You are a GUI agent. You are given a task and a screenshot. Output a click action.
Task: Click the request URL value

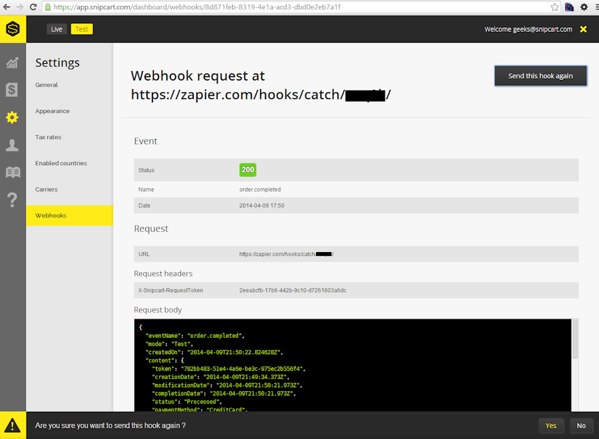tap(286, 254)
